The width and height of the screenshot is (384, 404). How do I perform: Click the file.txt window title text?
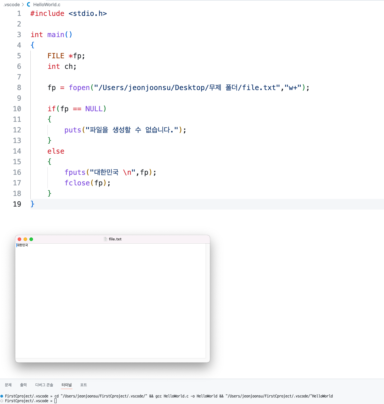115,239
